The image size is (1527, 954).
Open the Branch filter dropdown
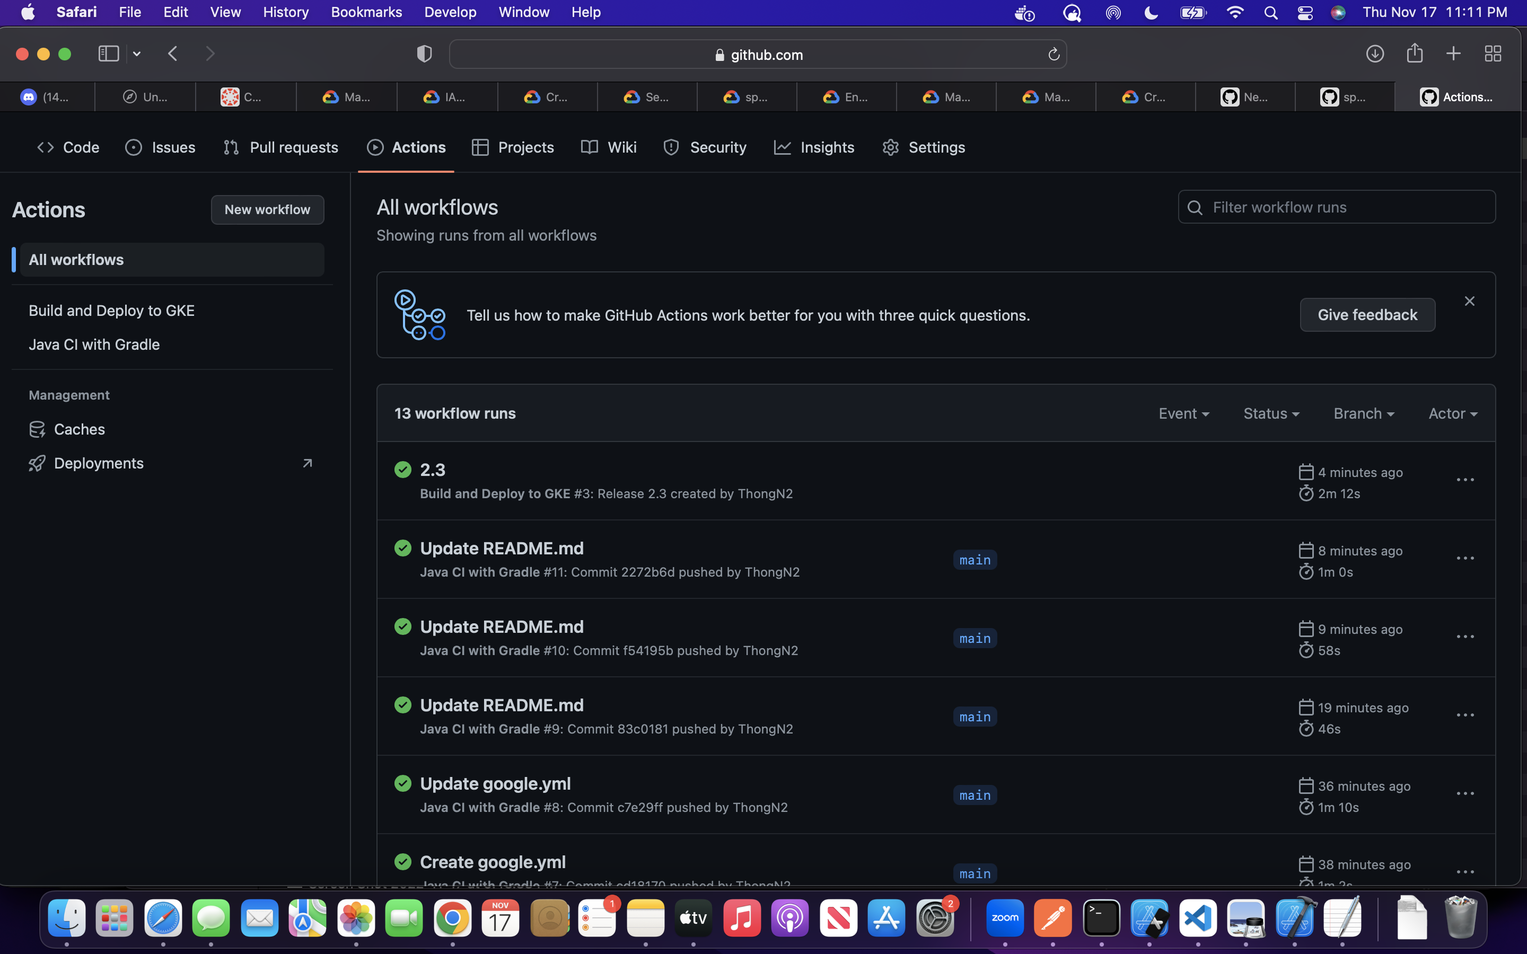1363,413
